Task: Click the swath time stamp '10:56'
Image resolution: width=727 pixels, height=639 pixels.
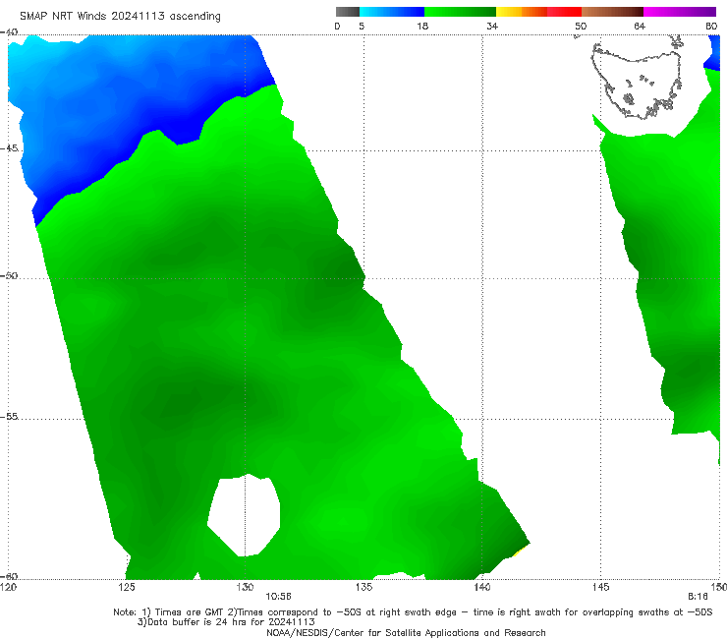Action: (x=278, y=597)
